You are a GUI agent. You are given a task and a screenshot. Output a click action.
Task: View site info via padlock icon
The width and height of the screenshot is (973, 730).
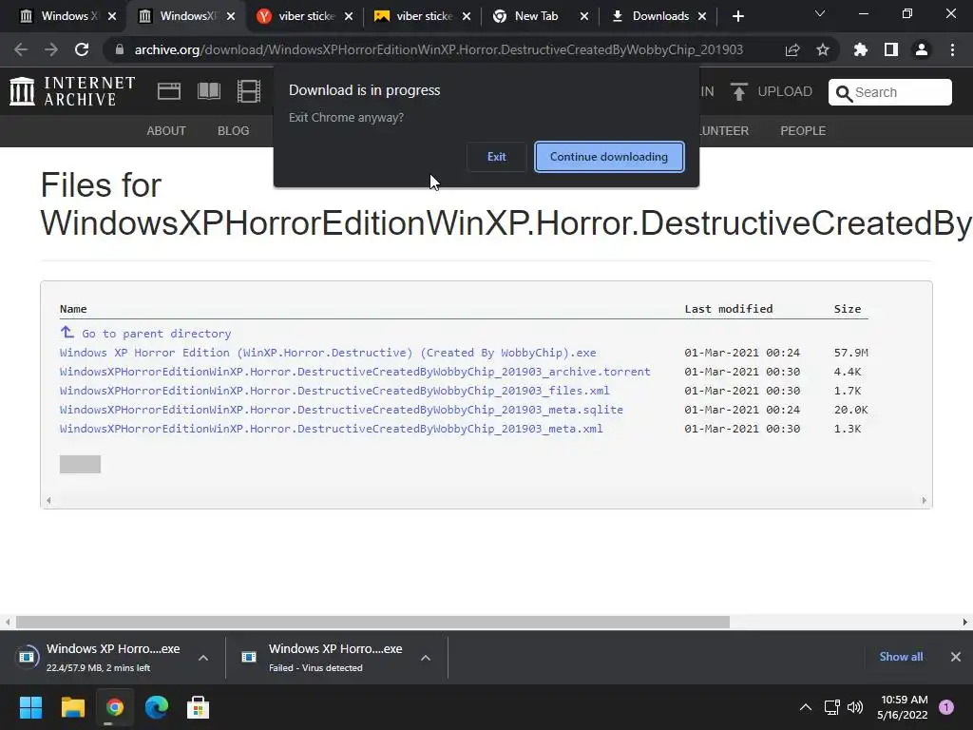click(x=119, y=49)
